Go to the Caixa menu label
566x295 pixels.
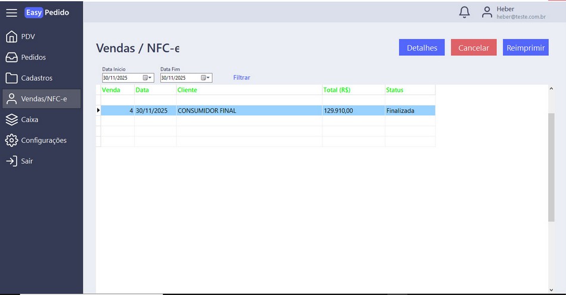click(x=30, y=120)
